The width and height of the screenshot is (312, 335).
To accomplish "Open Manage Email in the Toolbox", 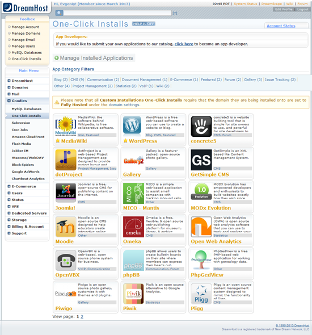I will pyautogui.click(x=23, y=40).
